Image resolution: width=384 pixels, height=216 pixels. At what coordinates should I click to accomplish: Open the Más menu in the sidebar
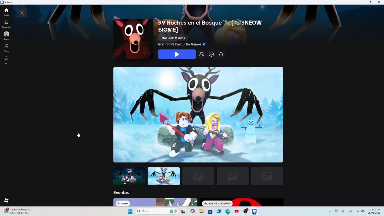click(6, 60)
